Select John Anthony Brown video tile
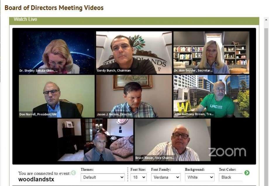Viewport: 269px width, 186px height. tap(211, 96)
